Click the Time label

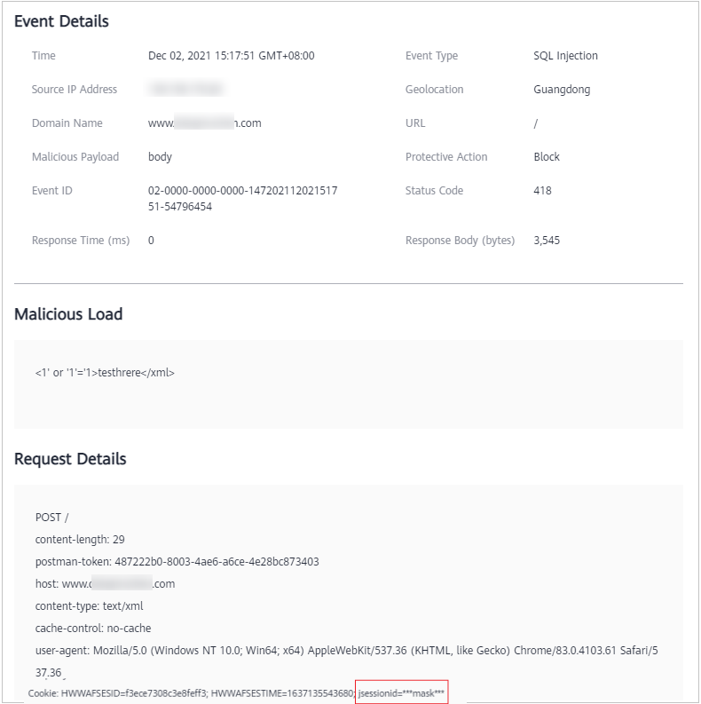point(43,56)
